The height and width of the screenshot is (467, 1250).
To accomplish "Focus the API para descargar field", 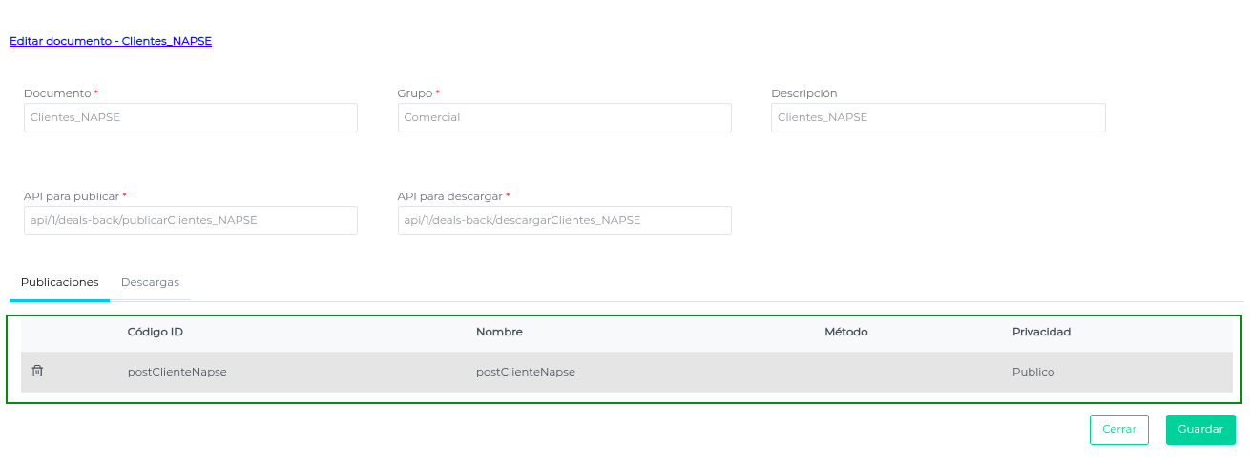I will [564, 220].
